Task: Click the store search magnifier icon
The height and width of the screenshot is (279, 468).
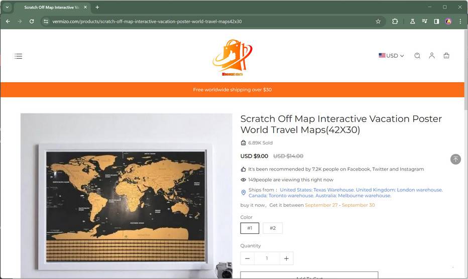Action: [x=417, y=56]
